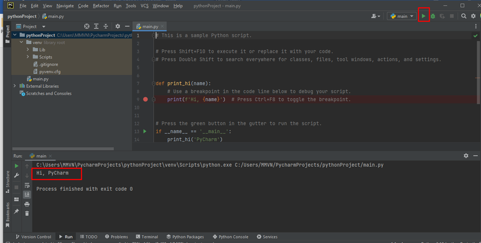This screenshot has height=243, width=481.
Task: Open the TODO tool window
Action: 89,237
